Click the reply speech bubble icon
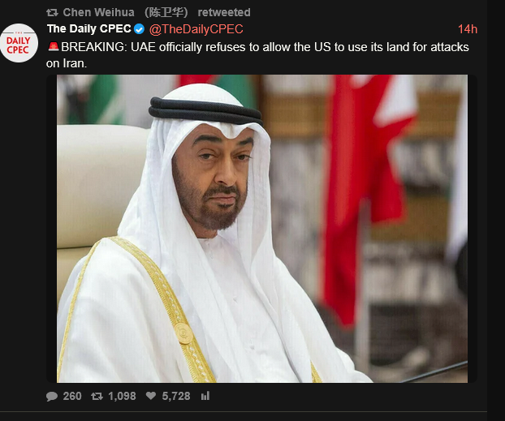505x421 pixels. point(52,396)
